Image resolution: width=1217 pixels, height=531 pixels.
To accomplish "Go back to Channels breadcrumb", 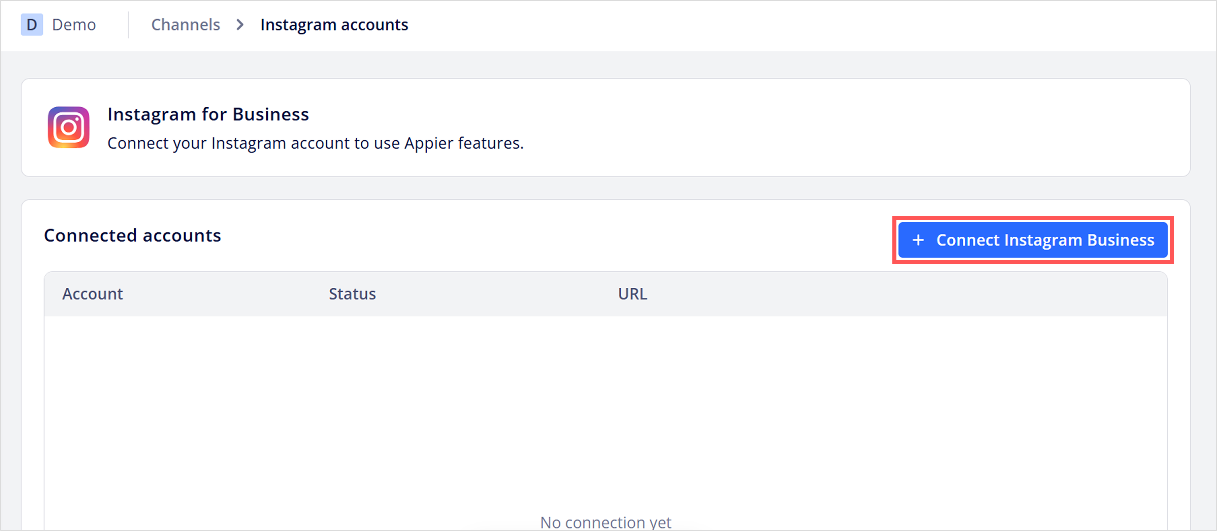I will click(186, 25).
